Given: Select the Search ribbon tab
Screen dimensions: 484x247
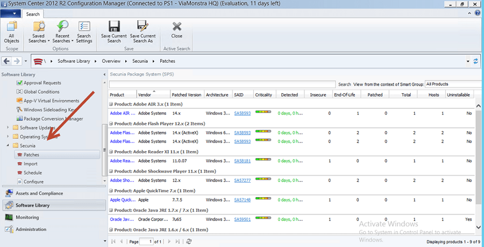Looking at the screenshot, I should (x=33, y=14).
